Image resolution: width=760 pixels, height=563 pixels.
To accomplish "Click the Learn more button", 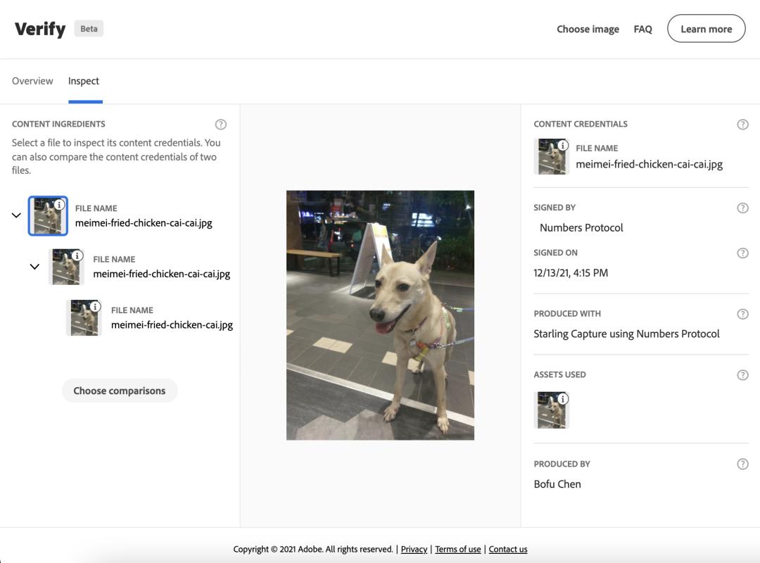I will pyautogui.click(x=706, y=29).
